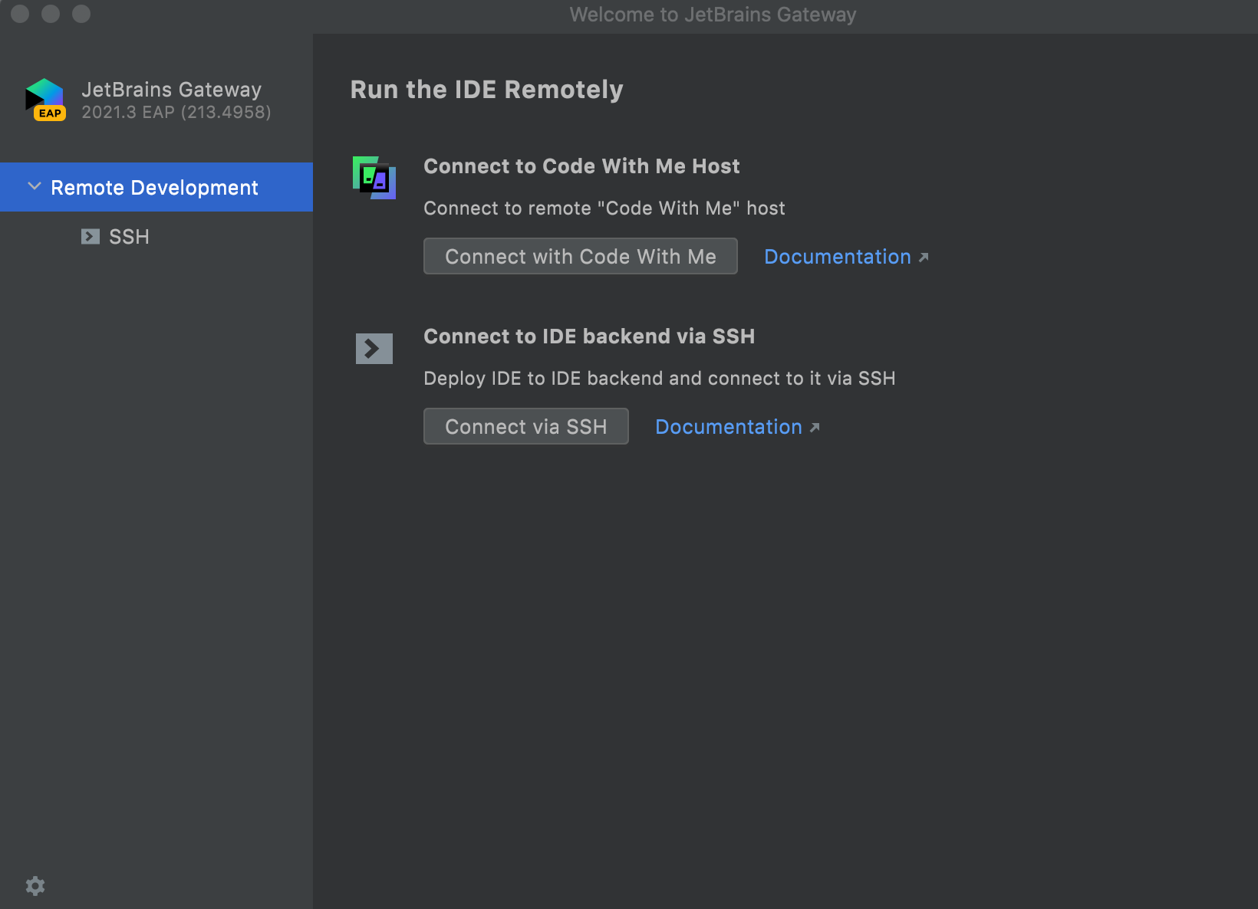Select the SSH label in the sidebar tree
The width and height of the screenshot is (1258, 909).
click(129, 237)
